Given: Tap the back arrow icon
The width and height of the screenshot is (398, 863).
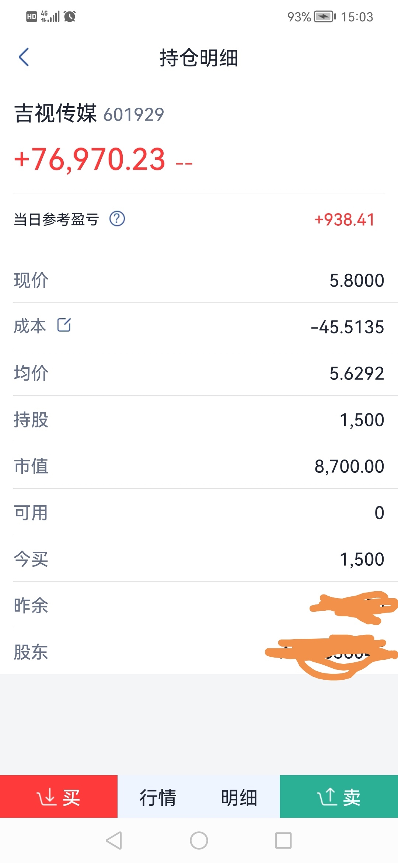Looking at the screenshot, I should click(24, 57).
